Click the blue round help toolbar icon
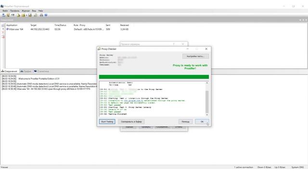 46,15
